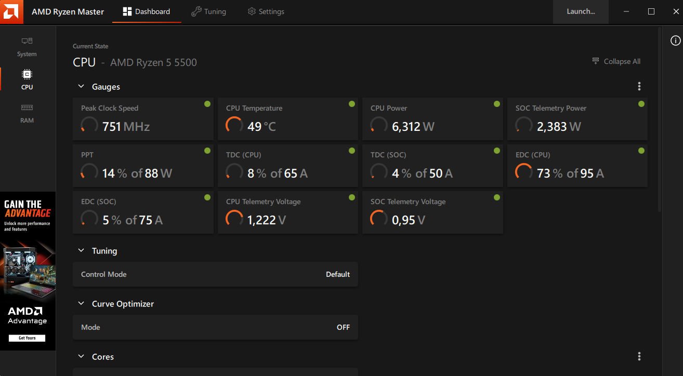The height and width of the screenshot is (376, 683).
Task: Click the 73 % of 95 A value
Action: coord(571,173)
